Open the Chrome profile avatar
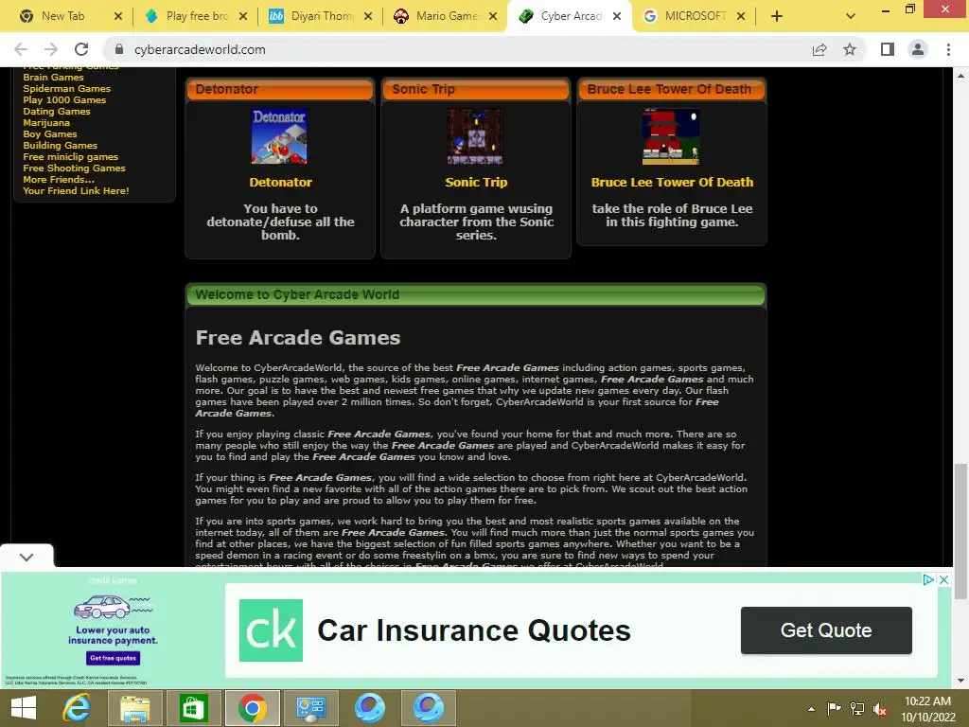 point(918,49)
